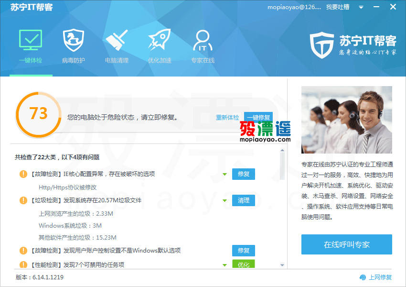Switch to the 专家在线 tab label
Screen dimensions: 406x287
[x=203, y=60]
